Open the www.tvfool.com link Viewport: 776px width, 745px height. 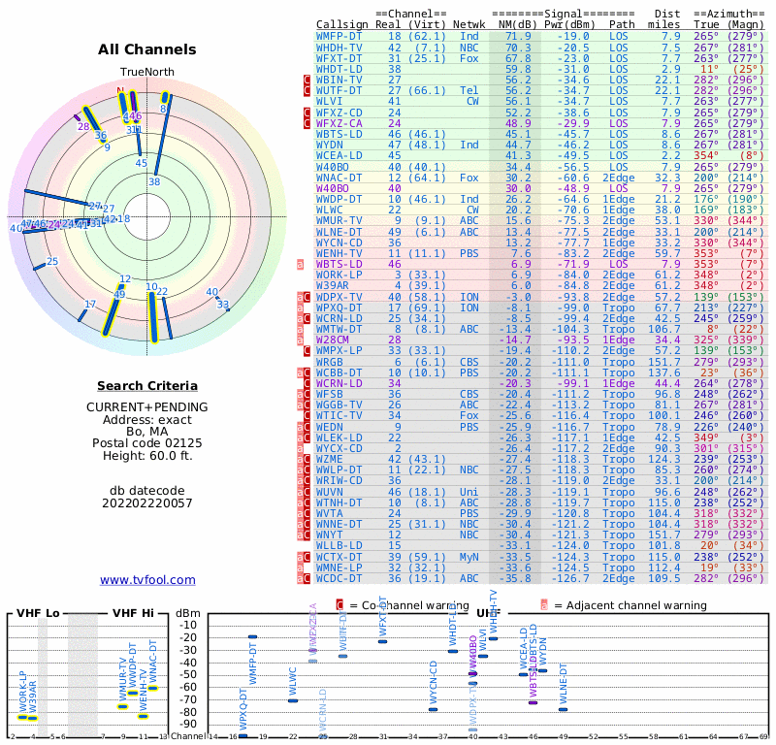pos(147,580)
